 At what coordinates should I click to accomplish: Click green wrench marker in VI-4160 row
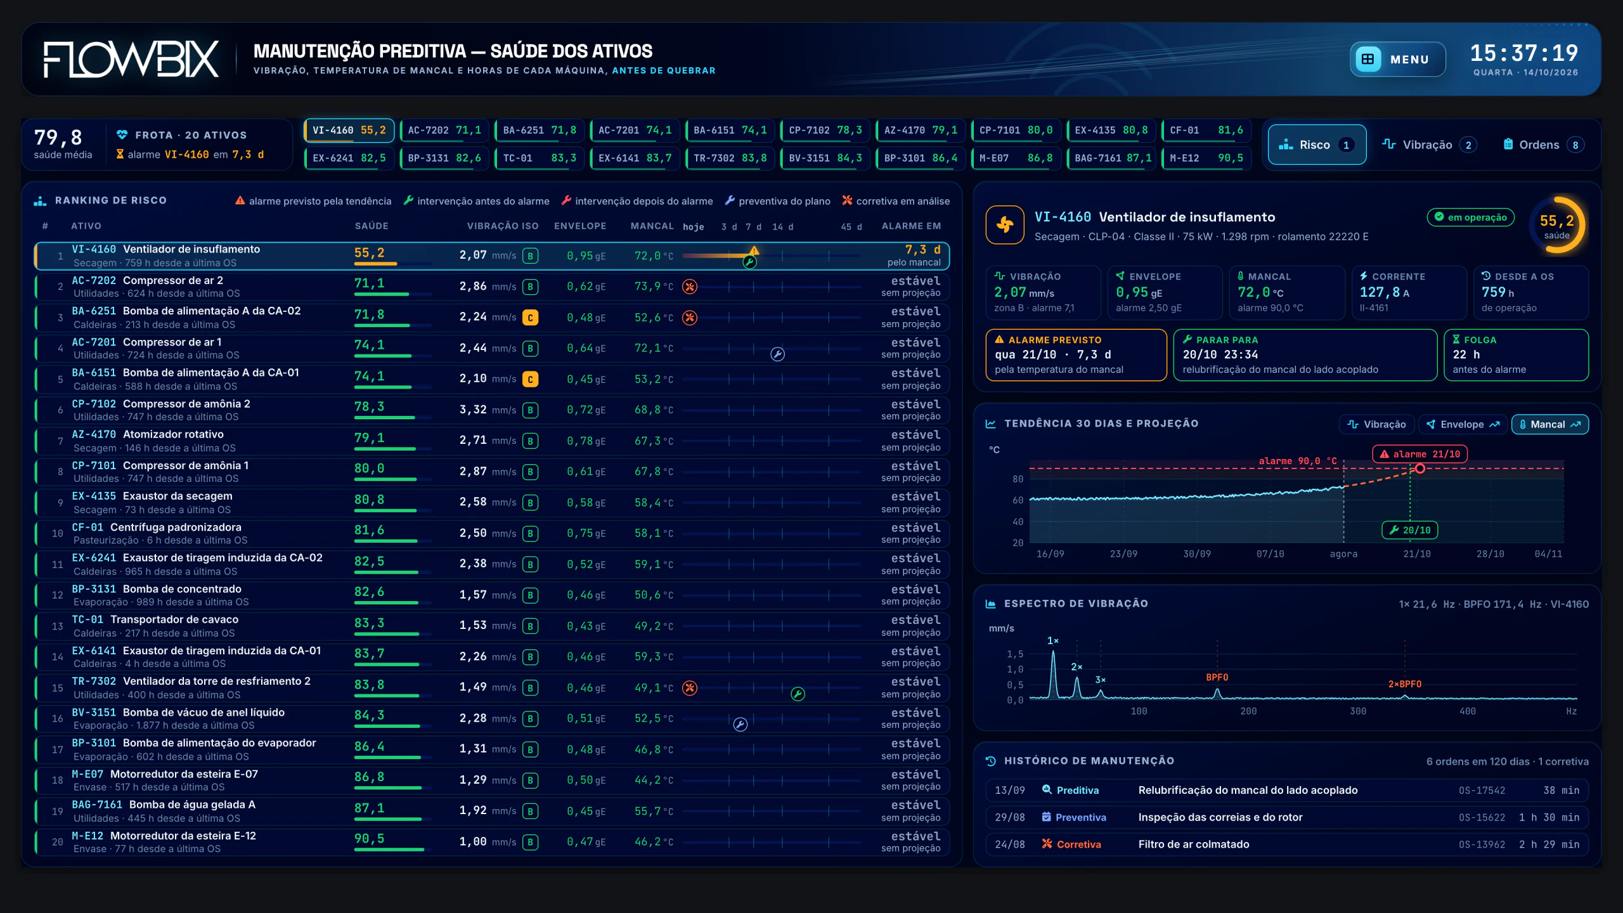point(749,262)
